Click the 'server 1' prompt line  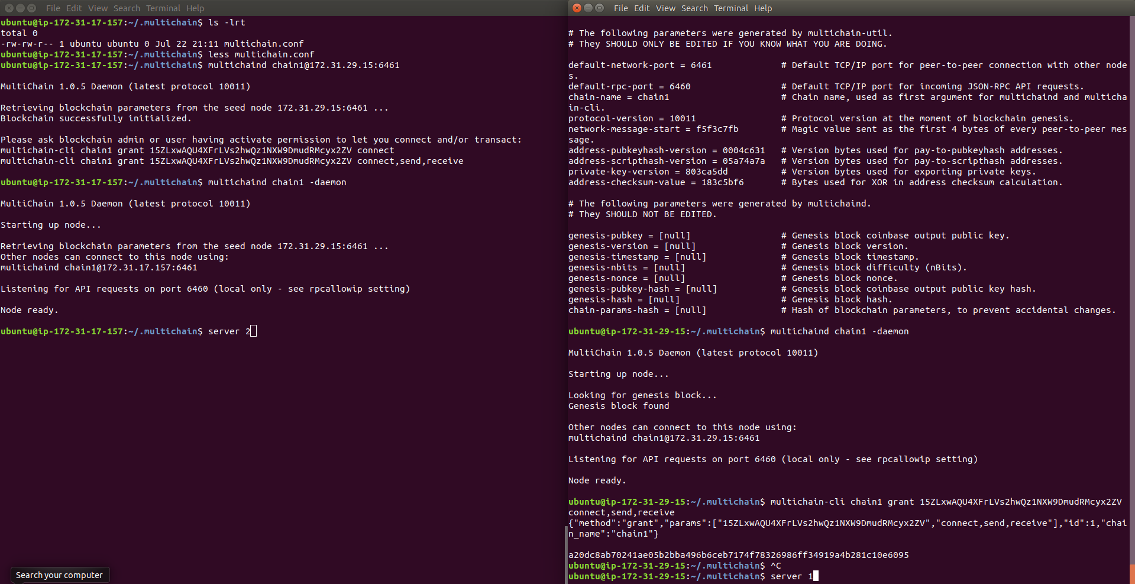pos(693,576)
